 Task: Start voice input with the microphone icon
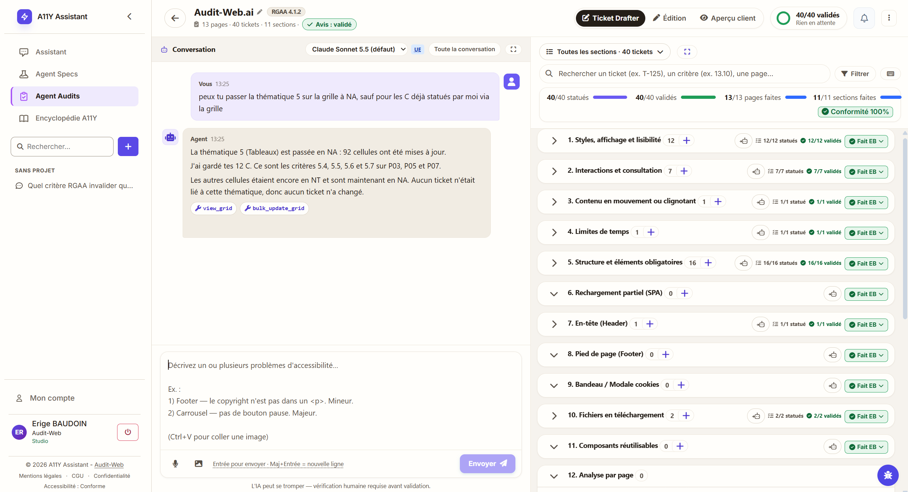(x=175, y=464)
